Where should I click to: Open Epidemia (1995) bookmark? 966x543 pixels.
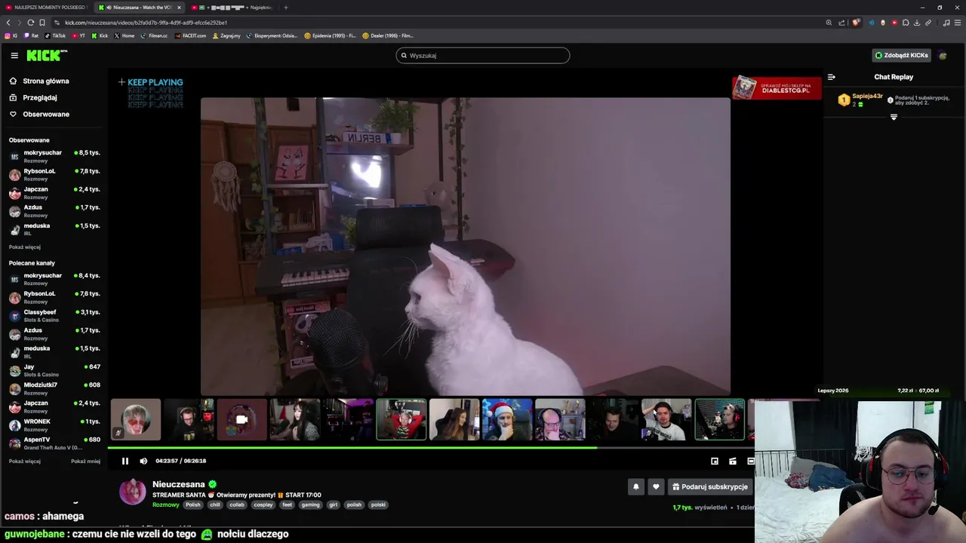330,35
